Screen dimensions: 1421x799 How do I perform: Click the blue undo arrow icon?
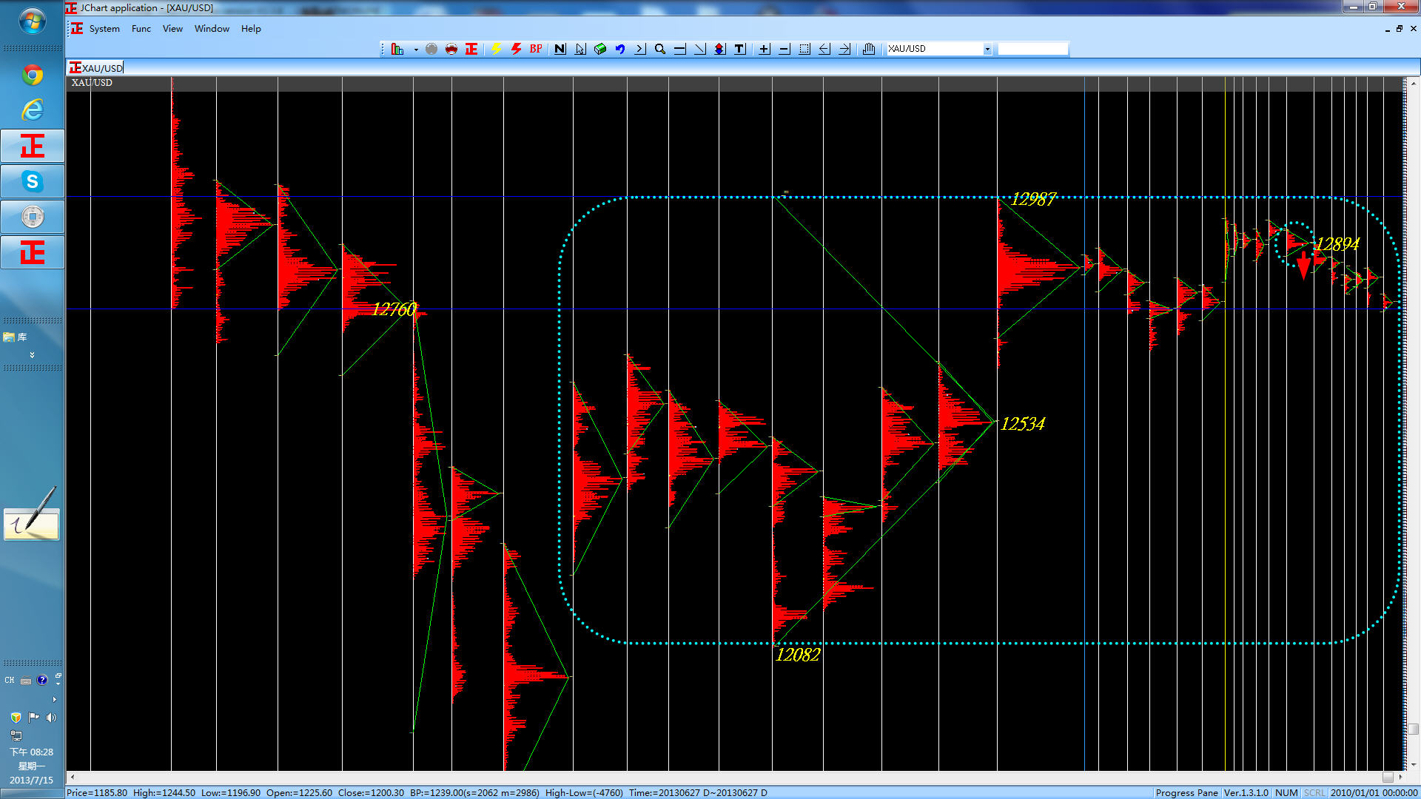[x=620, y=49]
